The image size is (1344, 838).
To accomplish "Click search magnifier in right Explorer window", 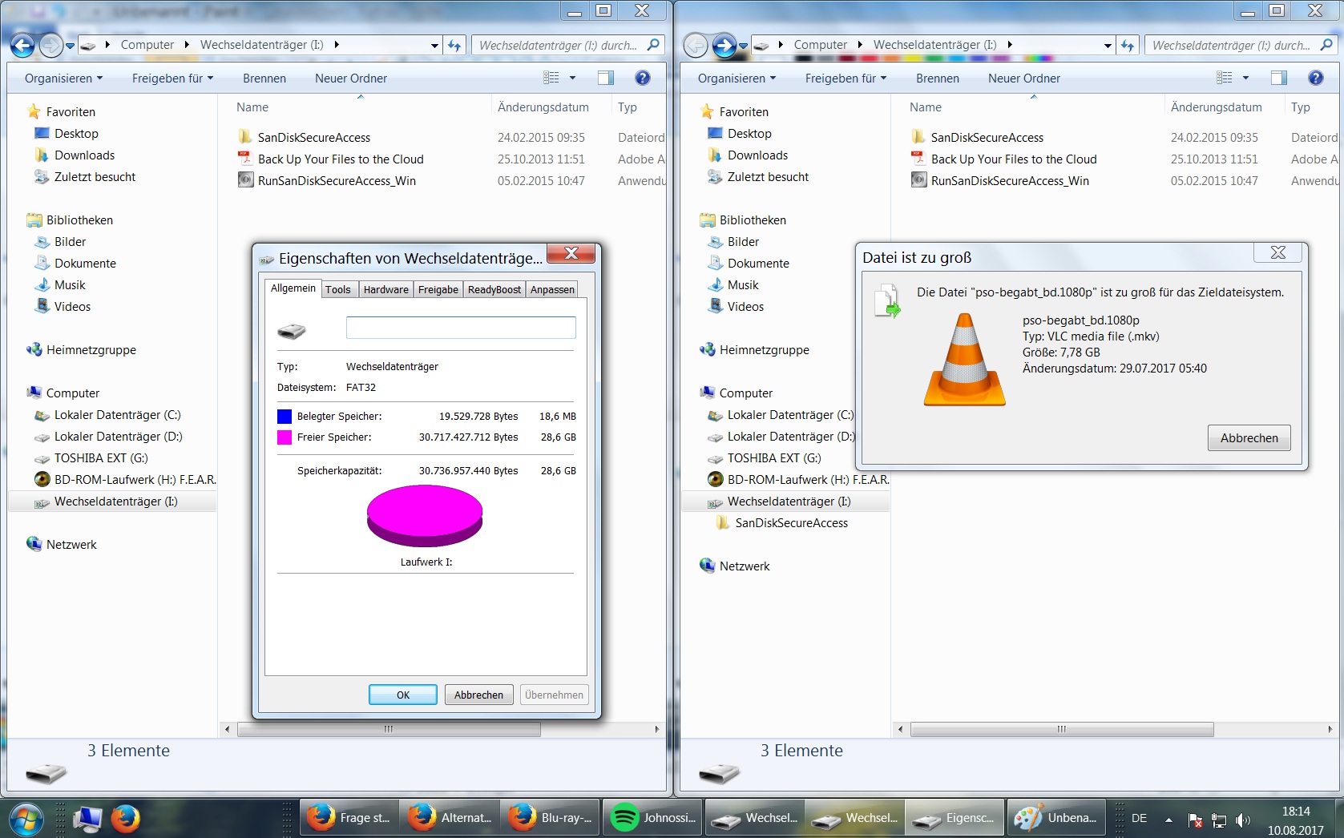I will pos(1326,45).
